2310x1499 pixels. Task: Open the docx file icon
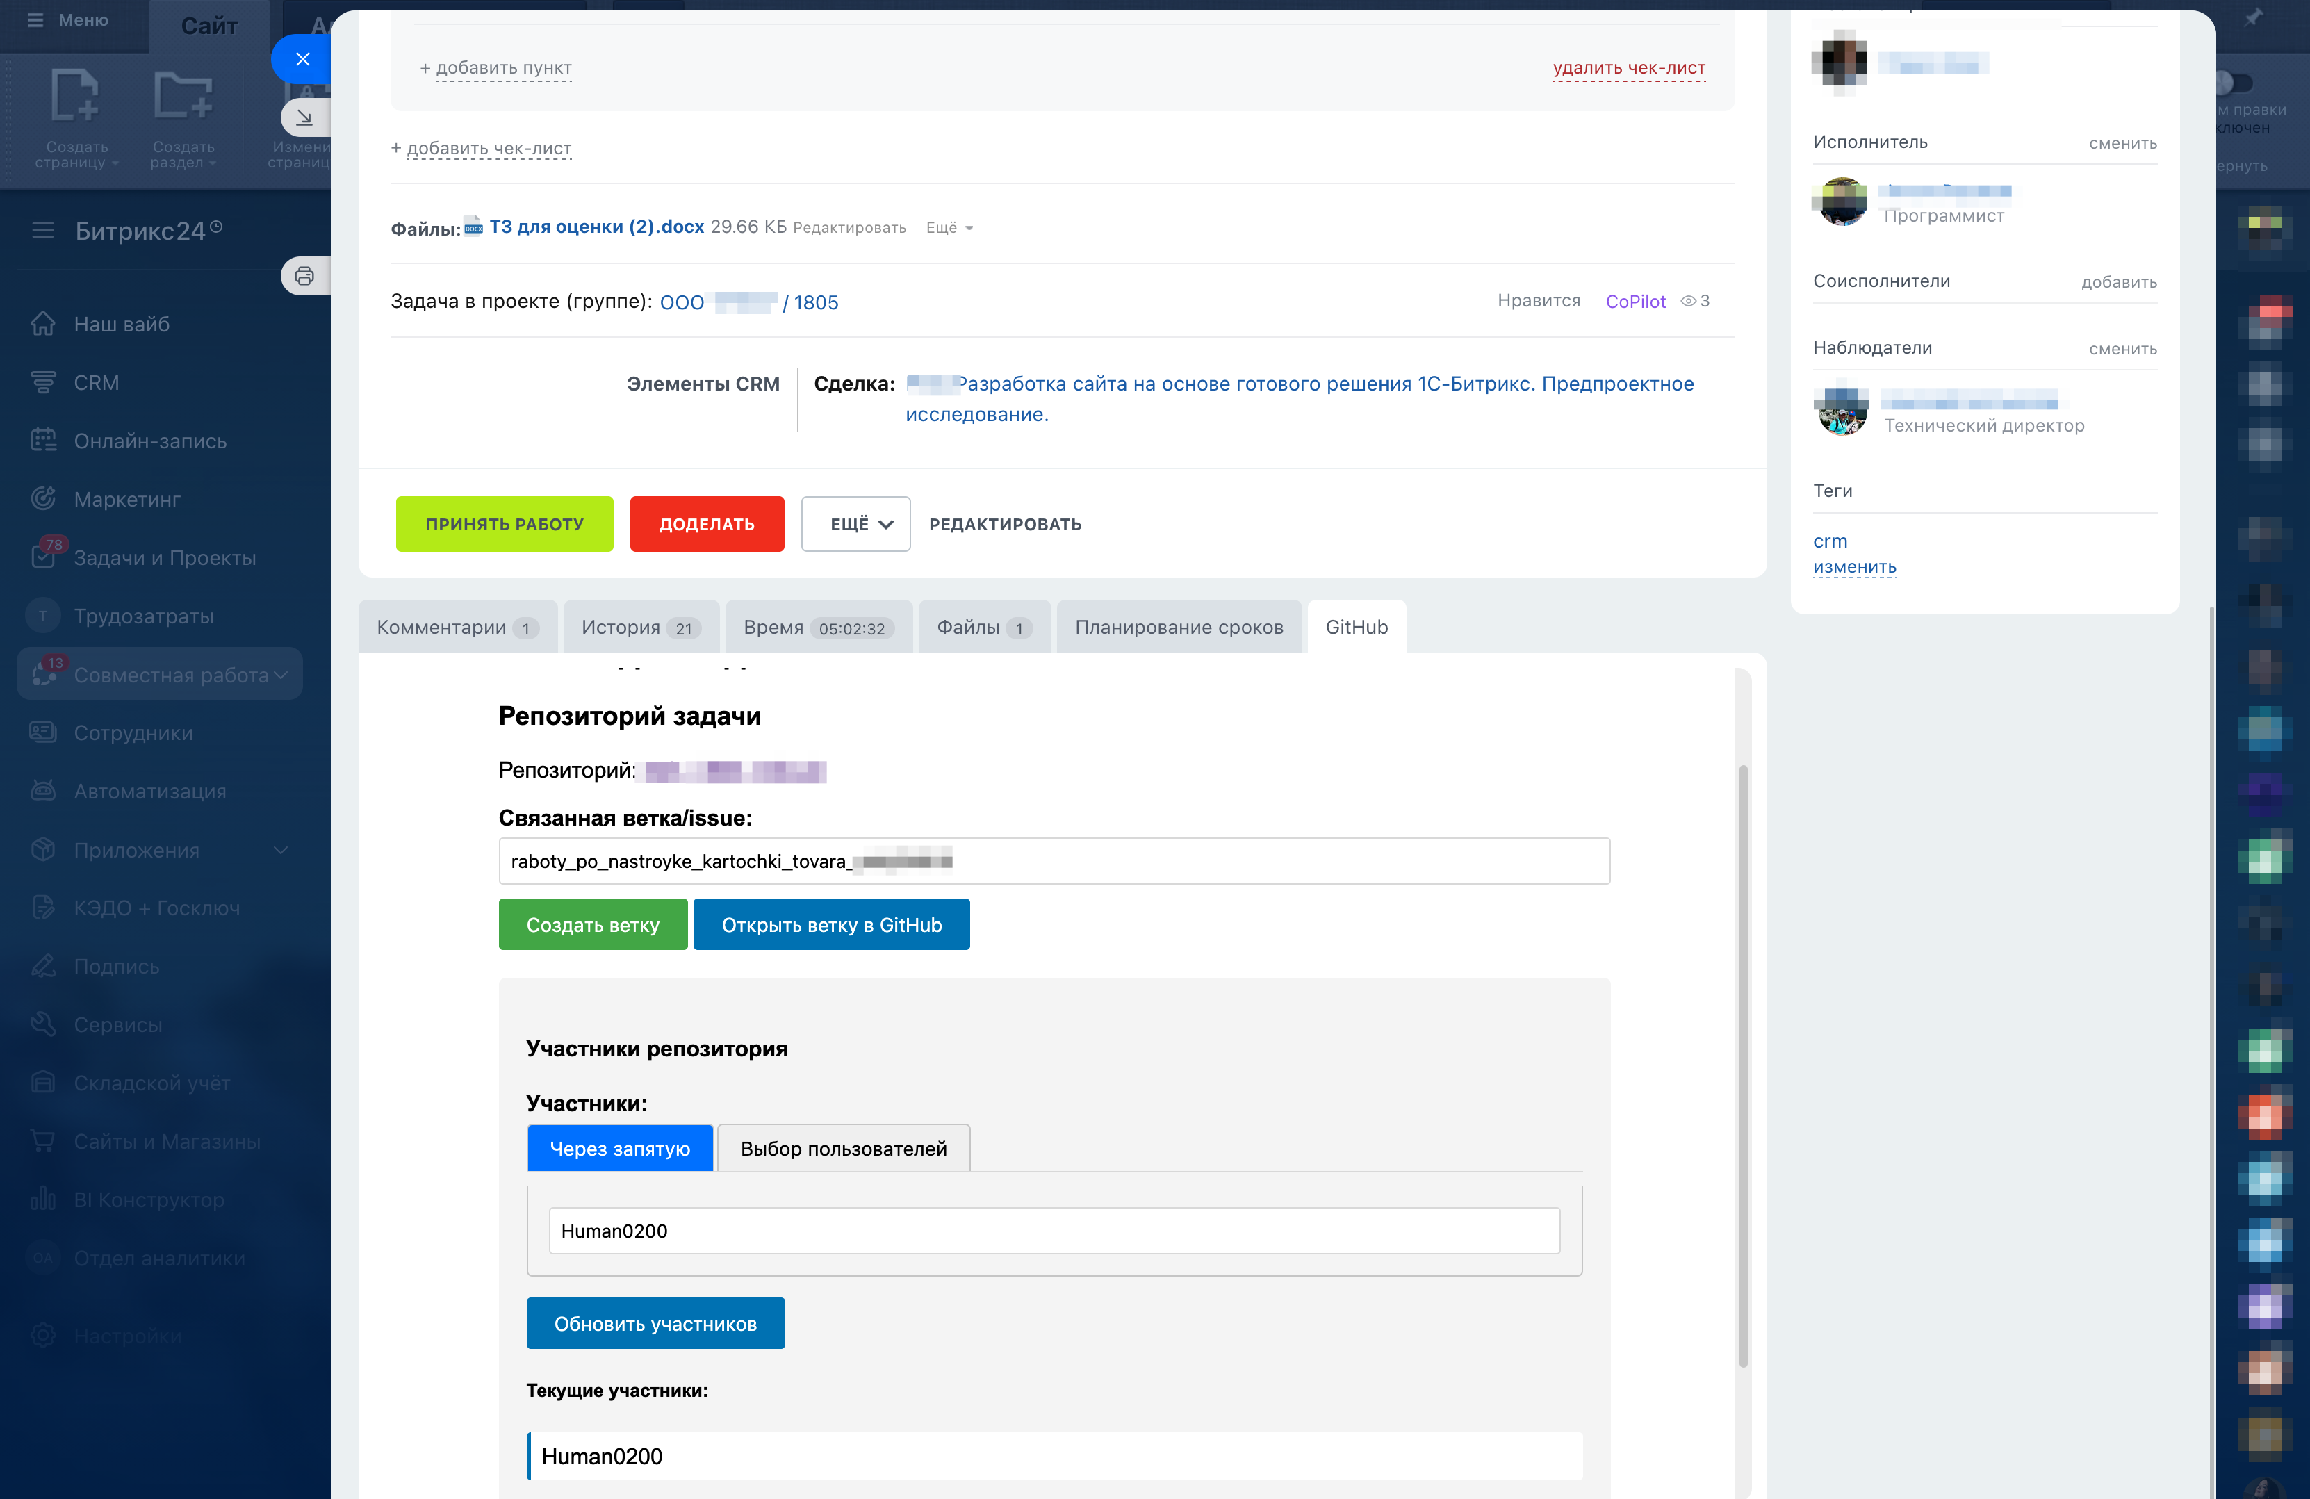point(474,227)
